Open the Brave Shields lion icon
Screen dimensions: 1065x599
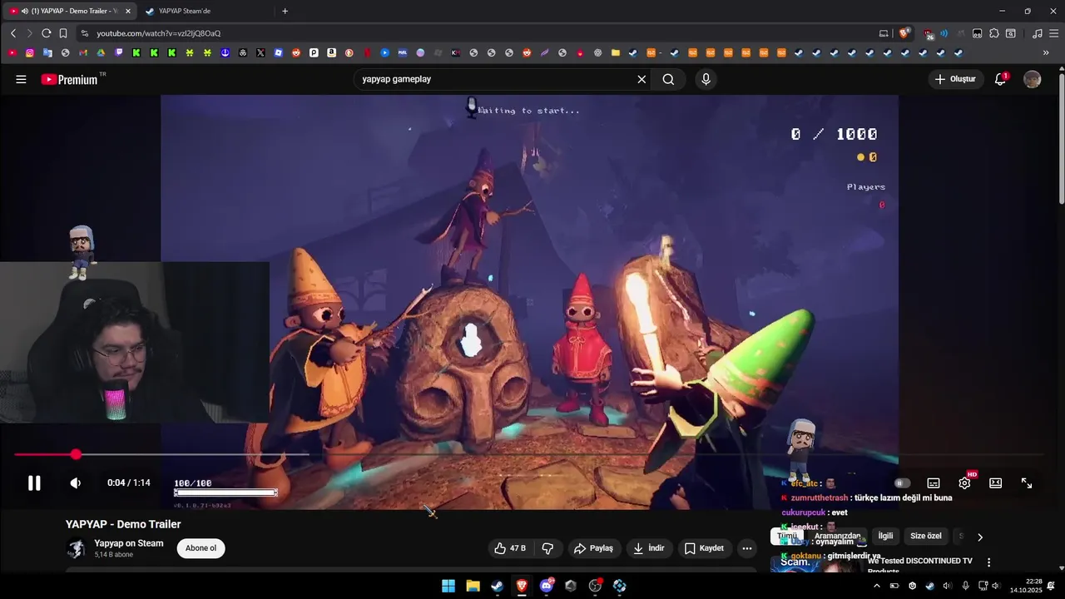[x=904, y=33]
